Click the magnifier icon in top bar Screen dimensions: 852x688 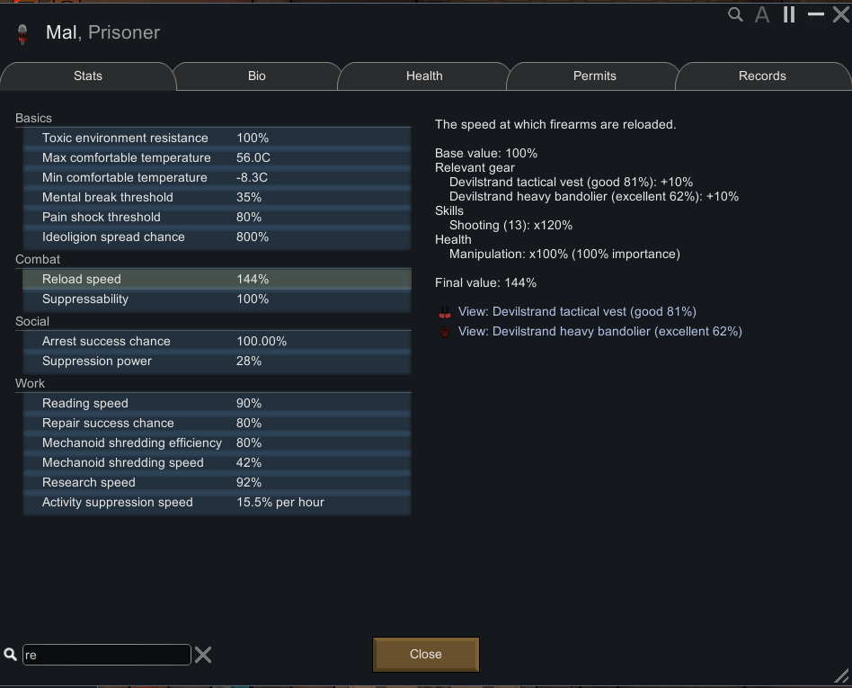pyautogui.click(x=735, y=14)
